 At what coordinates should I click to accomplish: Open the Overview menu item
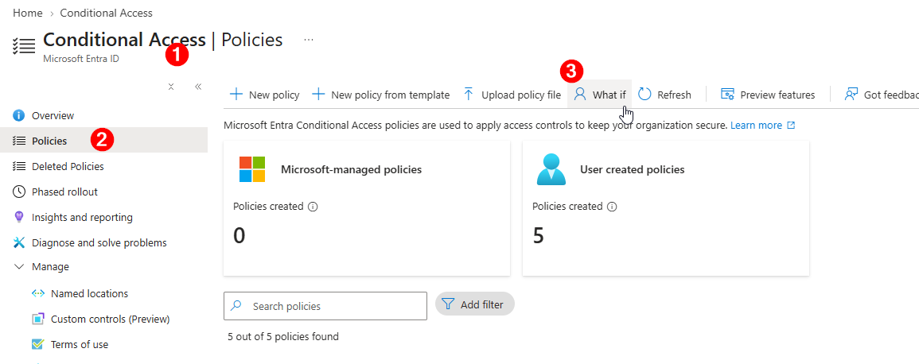click(x=53, y=115)
